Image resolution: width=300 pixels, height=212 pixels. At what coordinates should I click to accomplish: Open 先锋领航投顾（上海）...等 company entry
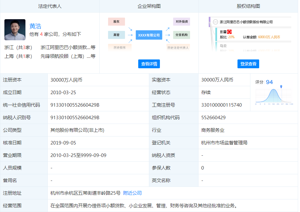tap(68, 56)
